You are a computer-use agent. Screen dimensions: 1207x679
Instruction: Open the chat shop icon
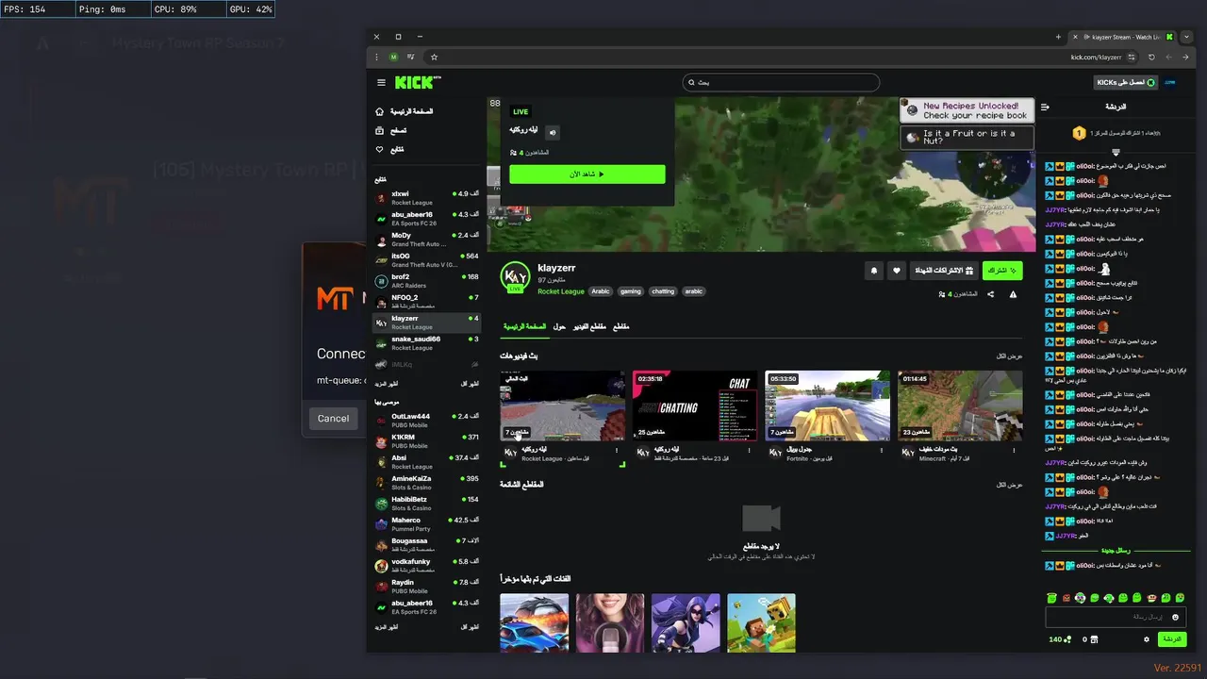1095,639
